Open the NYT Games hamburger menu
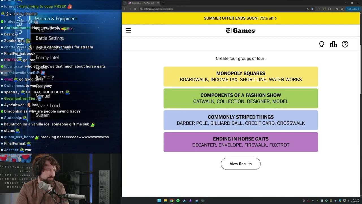Screen dimensions: 362x204 (128, 31)
